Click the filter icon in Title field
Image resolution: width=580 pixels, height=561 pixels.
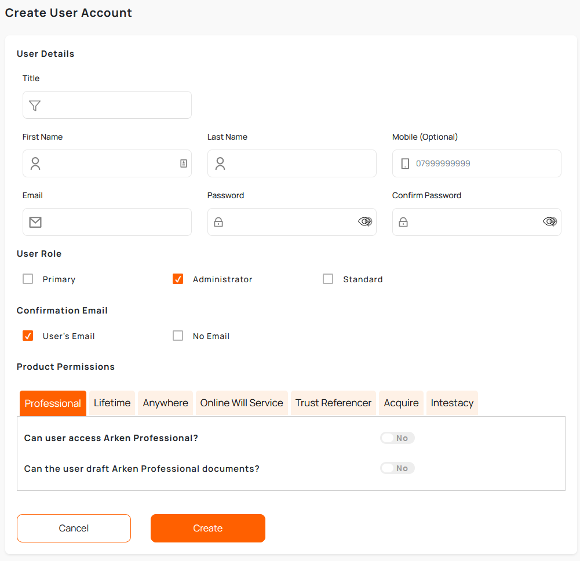pos(35,105)
